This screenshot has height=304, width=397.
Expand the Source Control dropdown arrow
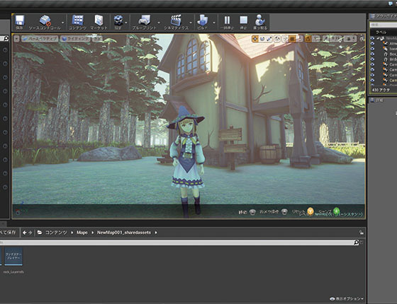coord(63,23)
